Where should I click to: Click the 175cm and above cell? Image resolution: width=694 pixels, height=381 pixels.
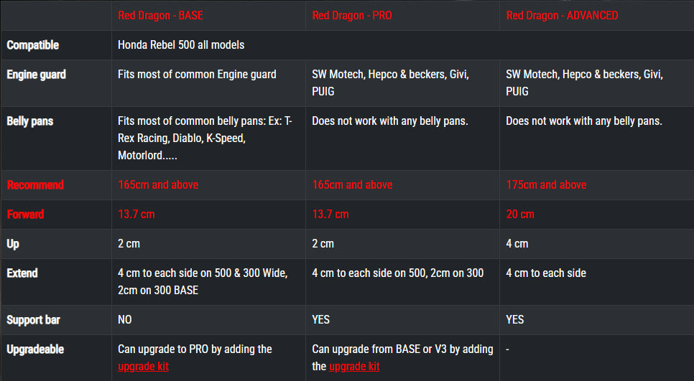[x=546, y=185]
